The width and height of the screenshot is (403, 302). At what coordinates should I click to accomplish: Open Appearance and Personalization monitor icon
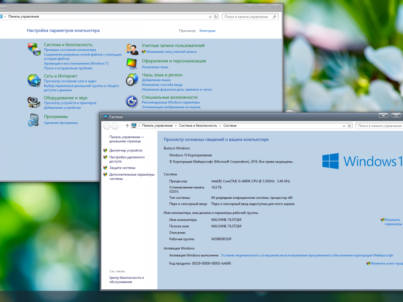coord(132,64)
